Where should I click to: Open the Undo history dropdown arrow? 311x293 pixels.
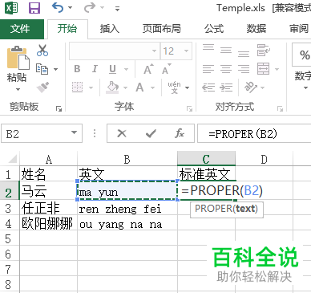(x=71, y=8)
